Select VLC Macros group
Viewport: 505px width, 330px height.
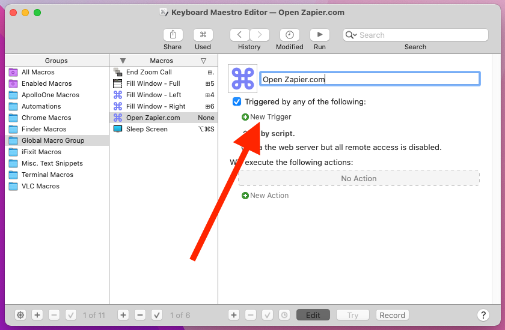pos(57,186)
